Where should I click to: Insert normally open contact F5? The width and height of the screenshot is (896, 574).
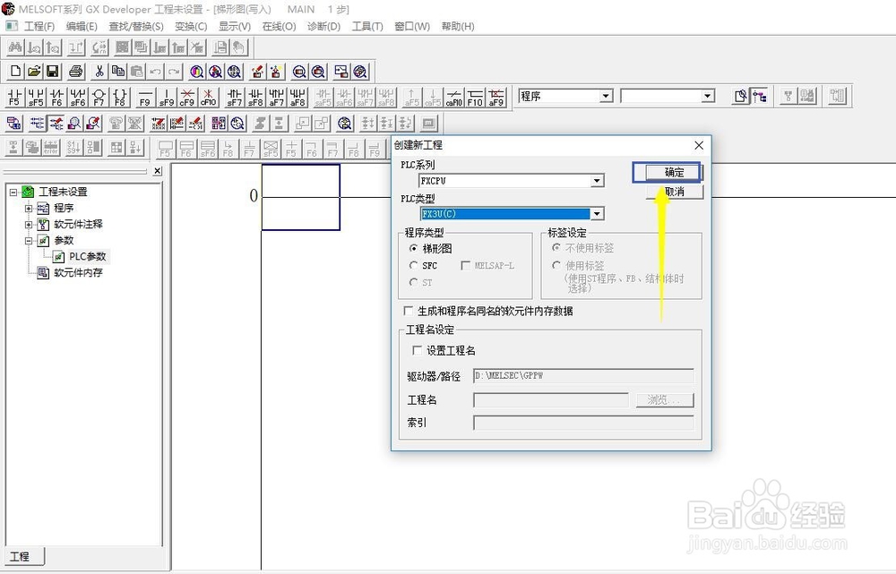(x=14, y=97)
